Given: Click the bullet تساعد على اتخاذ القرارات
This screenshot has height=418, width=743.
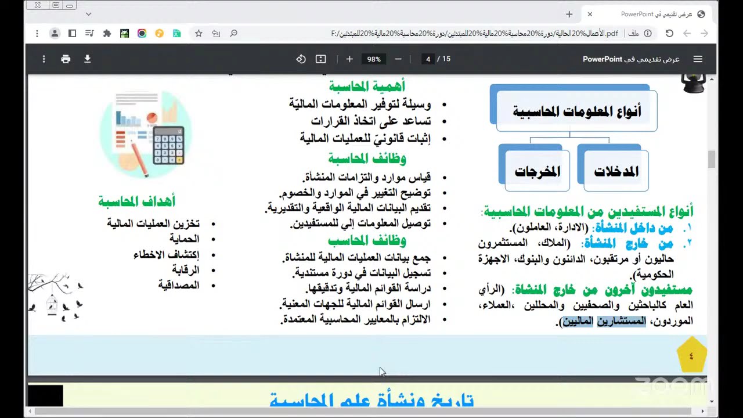Looking at the screenshot, I should pos(370,121).
